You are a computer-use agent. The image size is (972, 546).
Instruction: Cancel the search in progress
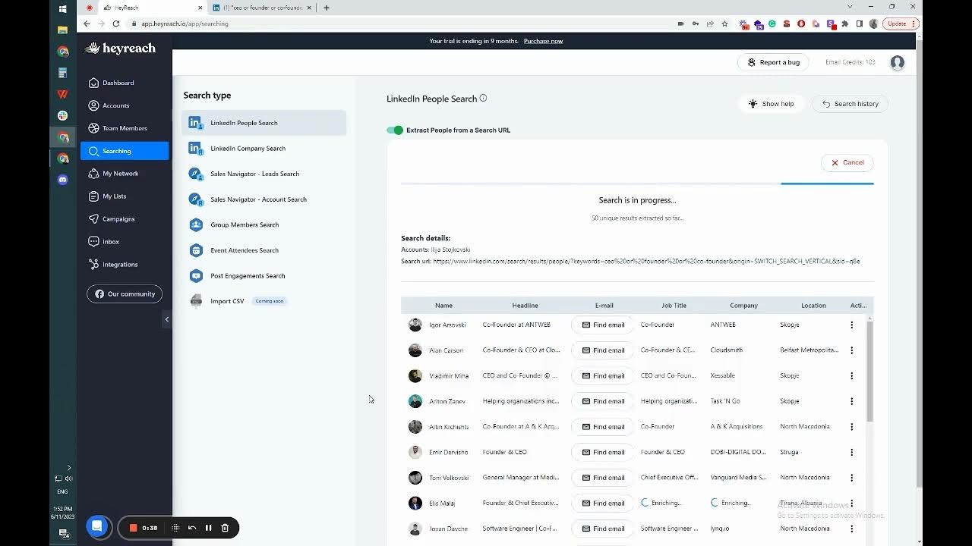[847, 162]
